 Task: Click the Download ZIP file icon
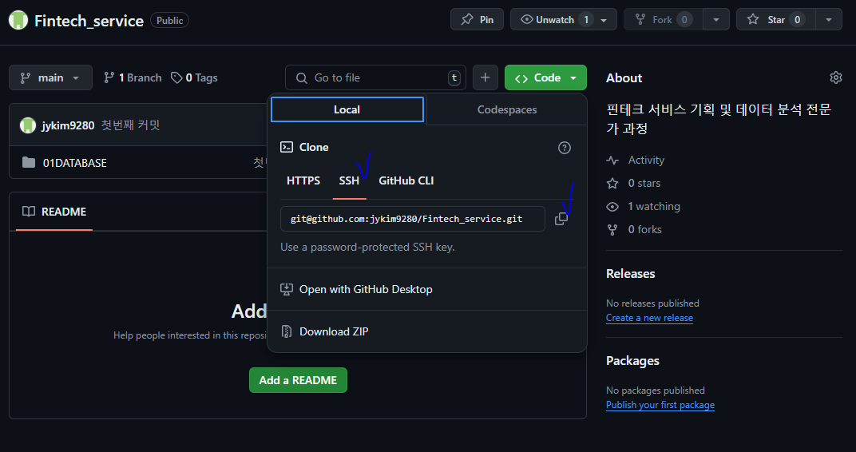tap(287, 331)
